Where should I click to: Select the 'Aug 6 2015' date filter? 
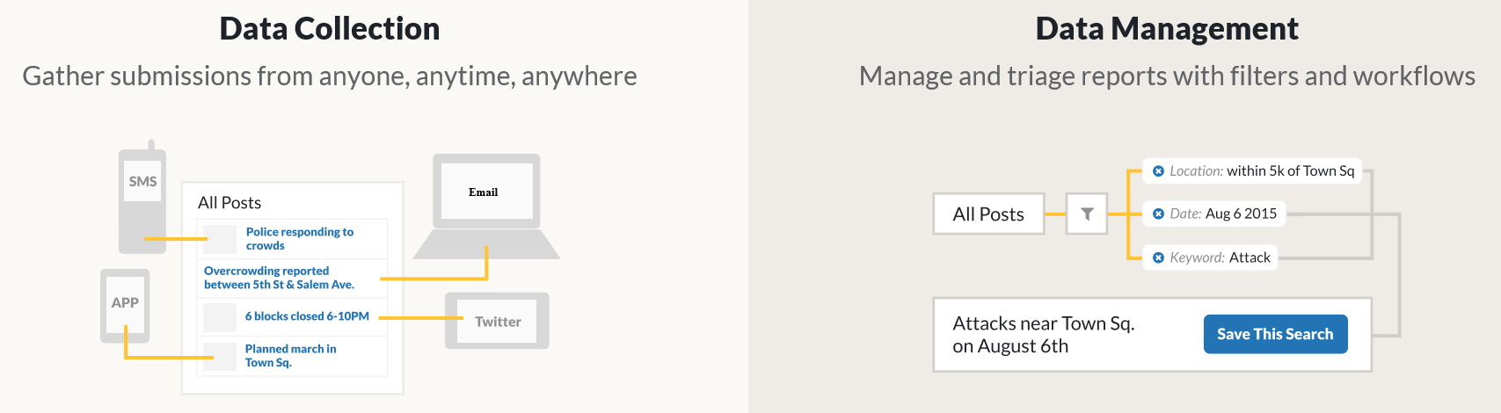(x=1241, y=214)
